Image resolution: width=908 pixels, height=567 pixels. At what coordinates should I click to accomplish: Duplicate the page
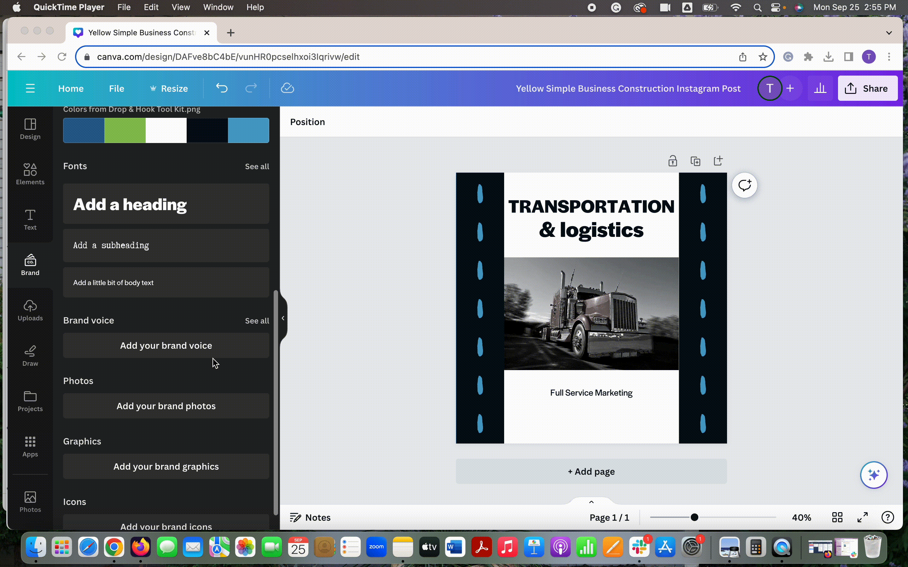(695, 161)
